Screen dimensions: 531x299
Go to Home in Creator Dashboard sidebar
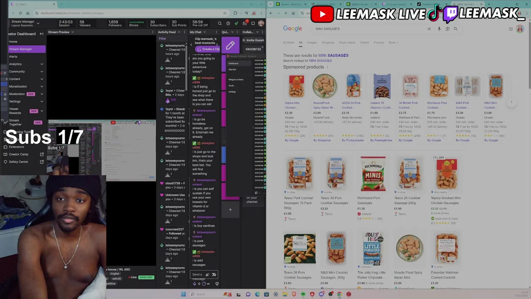click(13, 42)
